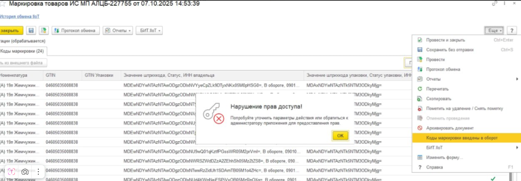Select Коды маркировки введены в оборот
The height and width of the screenshot is (181, 521).
point(462,138)
